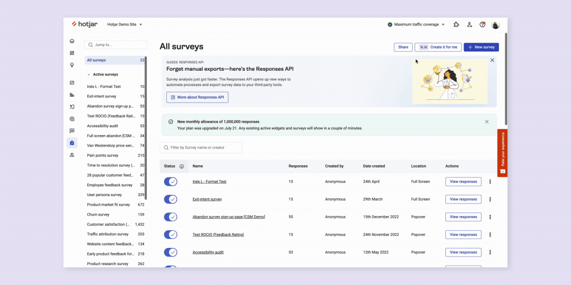The image size is (571, 285).
Task: Open the Trends chart icon in sidebar
Action: point(72,83)
